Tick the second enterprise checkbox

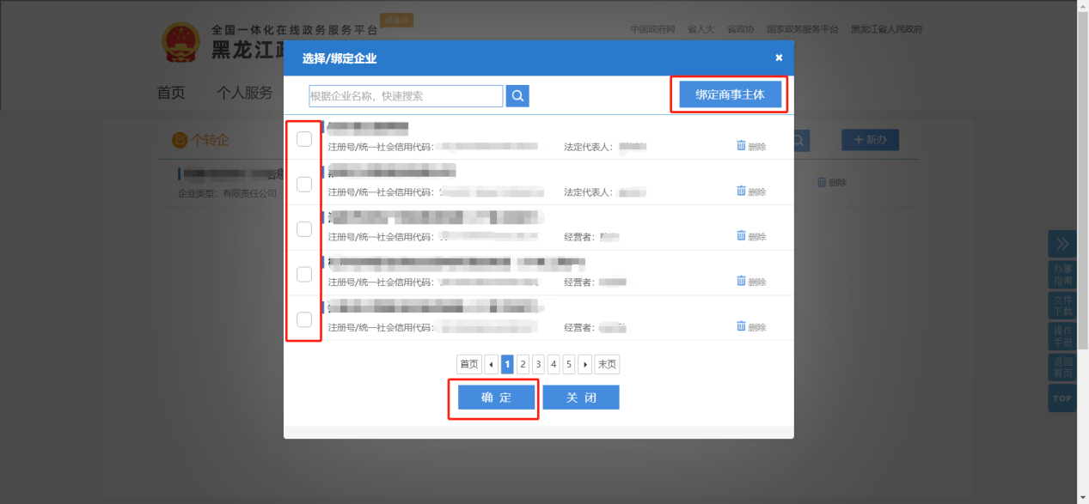pos(304,184)
